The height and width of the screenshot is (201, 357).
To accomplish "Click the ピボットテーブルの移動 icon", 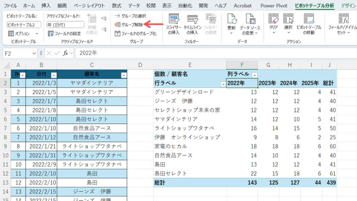I will (308, 20).
